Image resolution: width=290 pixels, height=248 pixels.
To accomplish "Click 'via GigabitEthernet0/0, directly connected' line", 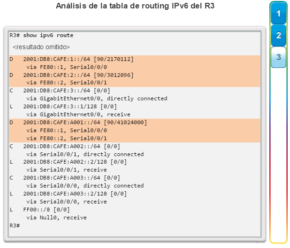I will tap(97, 98).
